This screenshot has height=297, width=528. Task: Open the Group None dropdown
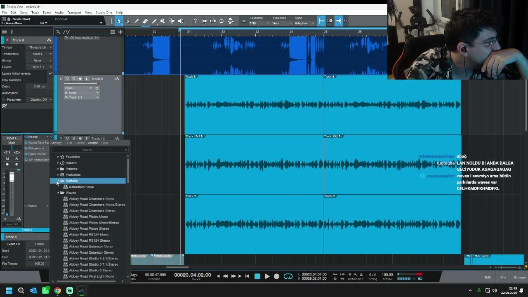(39, 61)
